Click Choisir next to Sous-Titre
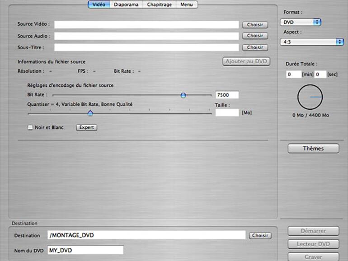 255,47
